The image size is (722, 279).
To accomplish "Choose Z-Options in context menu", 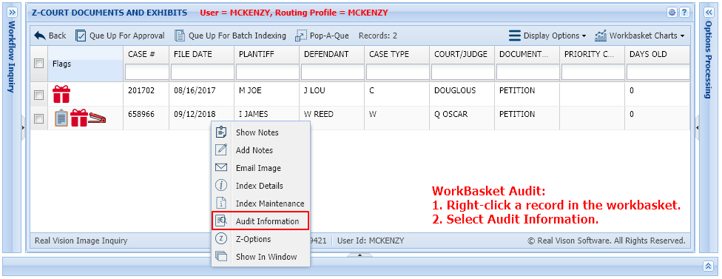I will pos(260,239).
